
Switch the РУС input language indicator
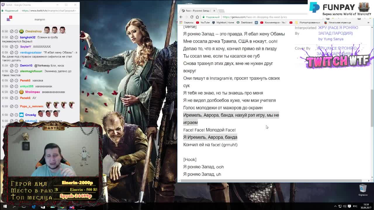(355, 206)
